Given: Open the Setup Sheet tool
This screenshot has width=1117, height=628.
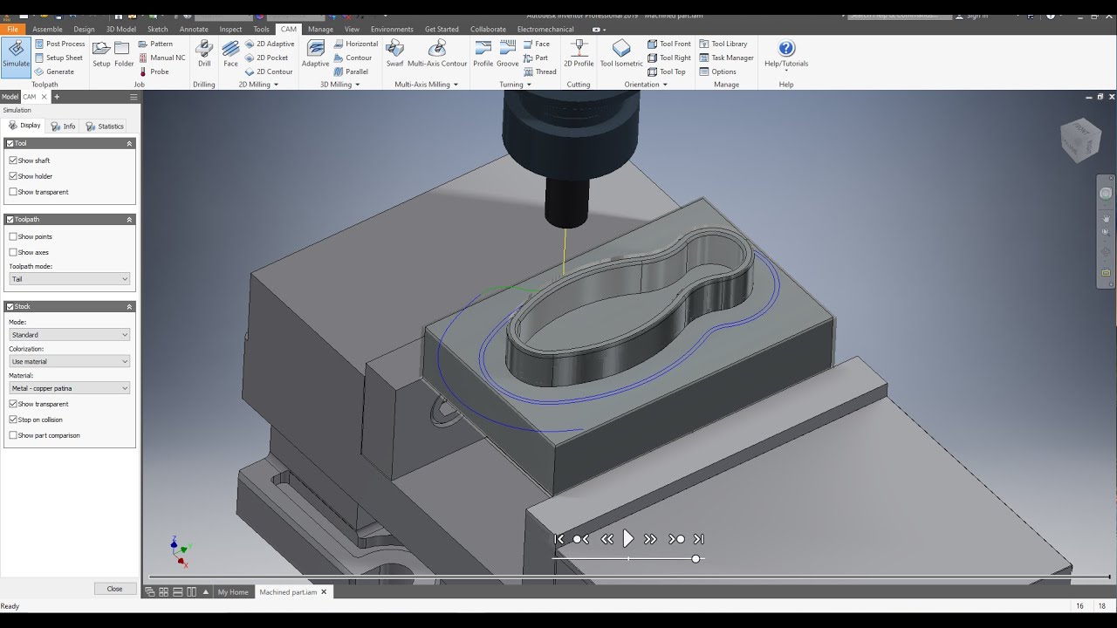Looking at the screenshot, I should pos(58,58).
